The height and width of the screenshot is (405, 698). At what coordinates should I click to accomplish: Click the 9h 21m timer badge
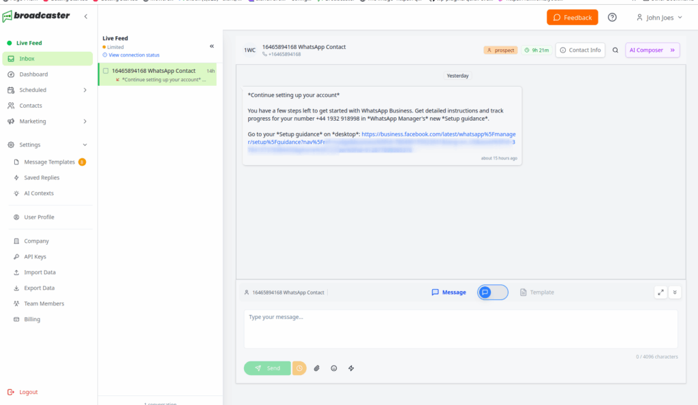pyautogui.click(x=536, y=50)
